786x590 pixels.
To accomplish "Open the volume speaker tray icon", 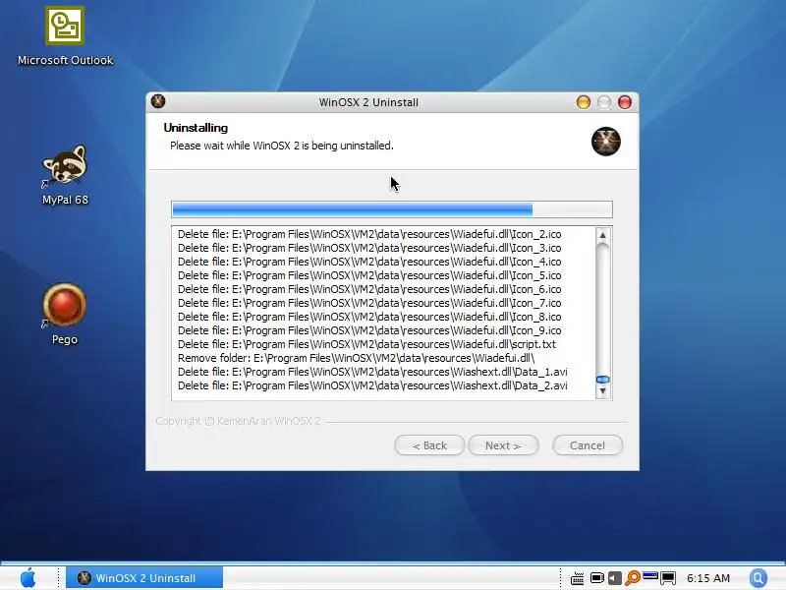I will (615, 578).
